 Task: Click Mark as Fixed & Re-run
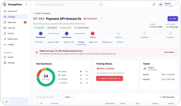point(109,78)
